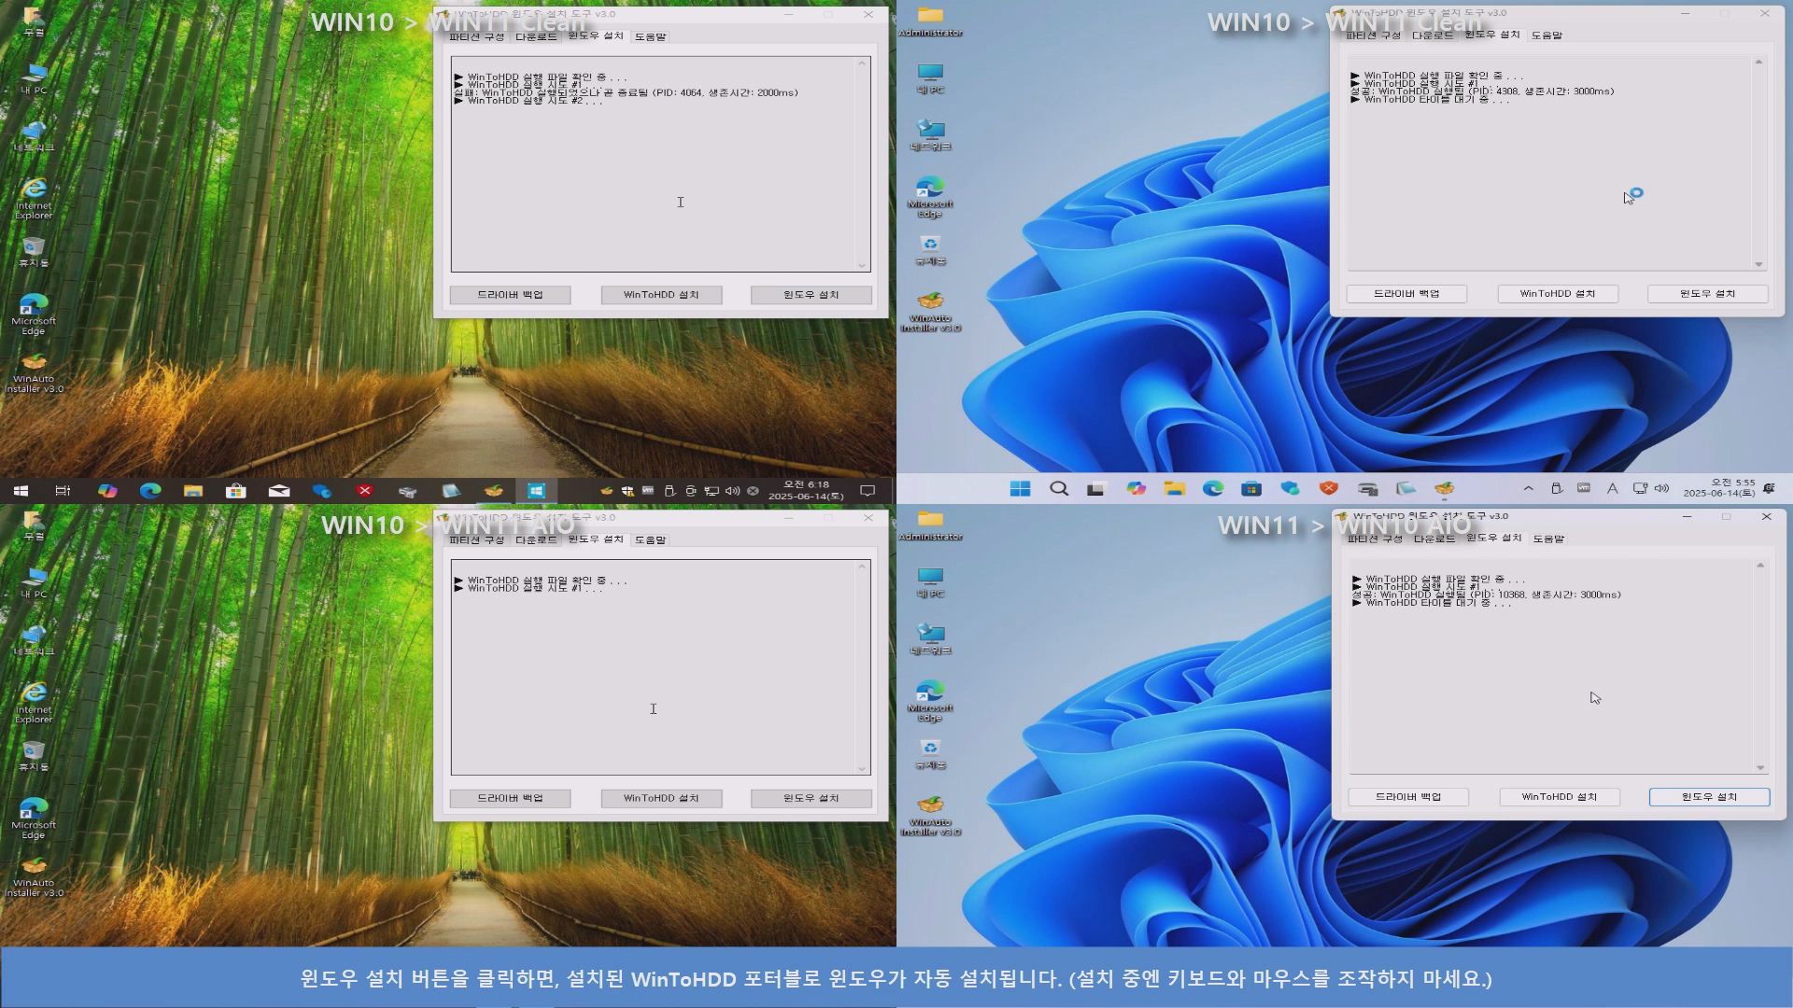Open File Explorer on top-left Windows 10 taskbar
The height and width of the screenshot is (1008, 1793).
193,490
